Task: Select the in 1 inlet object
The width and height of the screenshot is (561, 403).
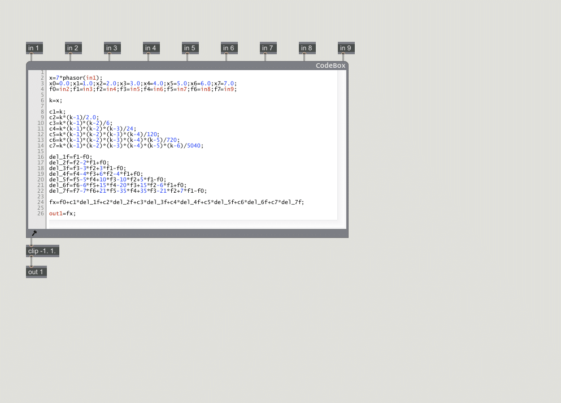Action: pos(34,48)
